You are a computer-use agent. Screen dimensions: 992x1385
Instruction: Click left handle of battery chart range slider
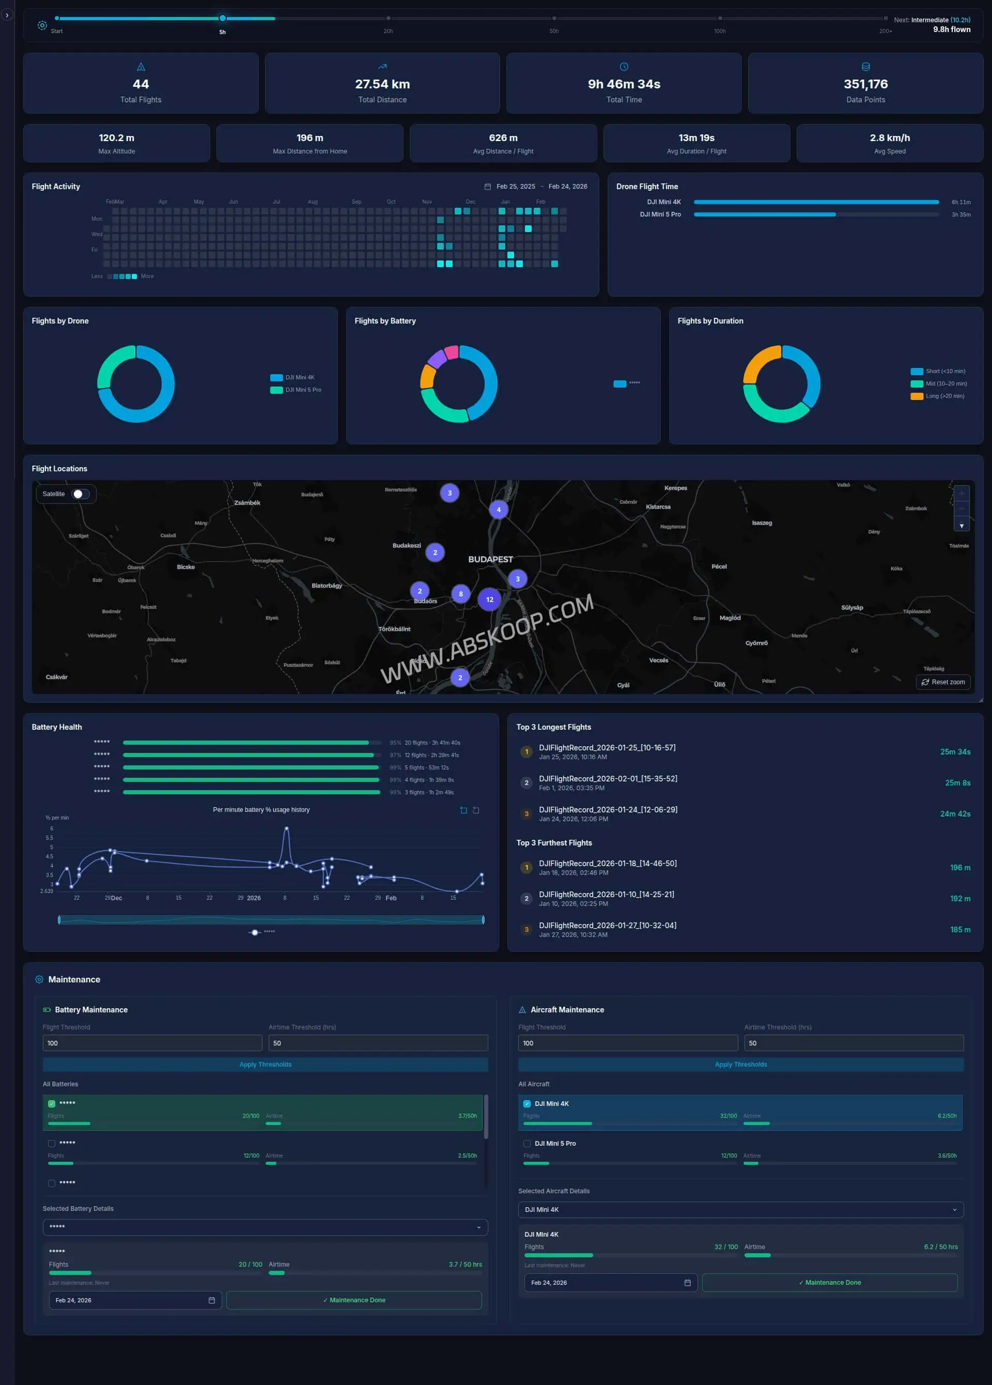pos(59,920)
